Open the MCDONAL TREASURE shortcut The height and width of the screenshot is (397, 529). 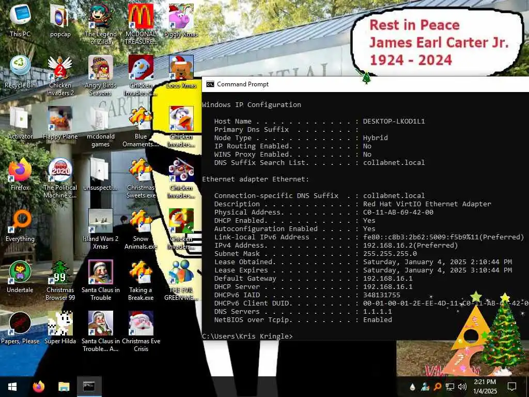(x=141, y=25)
